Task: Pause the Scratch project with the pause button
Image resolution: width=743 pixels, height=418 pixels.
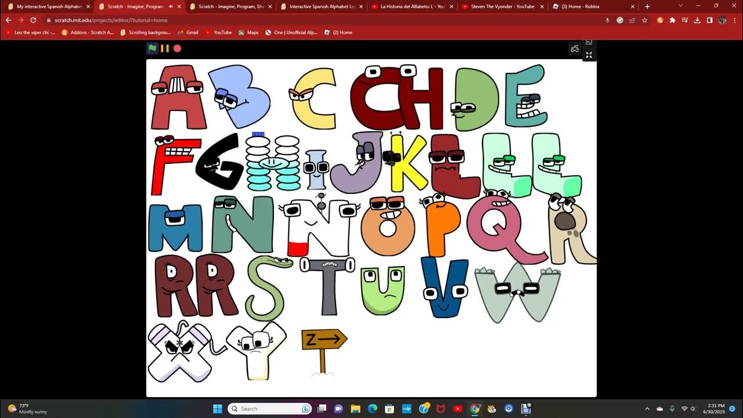Action: point(165,48)
